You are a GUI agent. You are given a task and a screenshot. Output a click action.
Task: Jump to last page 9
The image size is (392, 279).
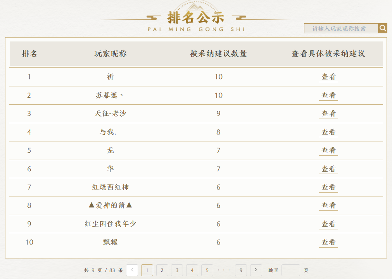click(241, 270)
